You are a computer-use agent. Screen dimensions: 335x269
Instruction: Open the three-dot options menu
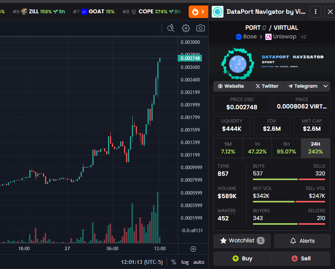pyautogui.click(x=315, y=12)
